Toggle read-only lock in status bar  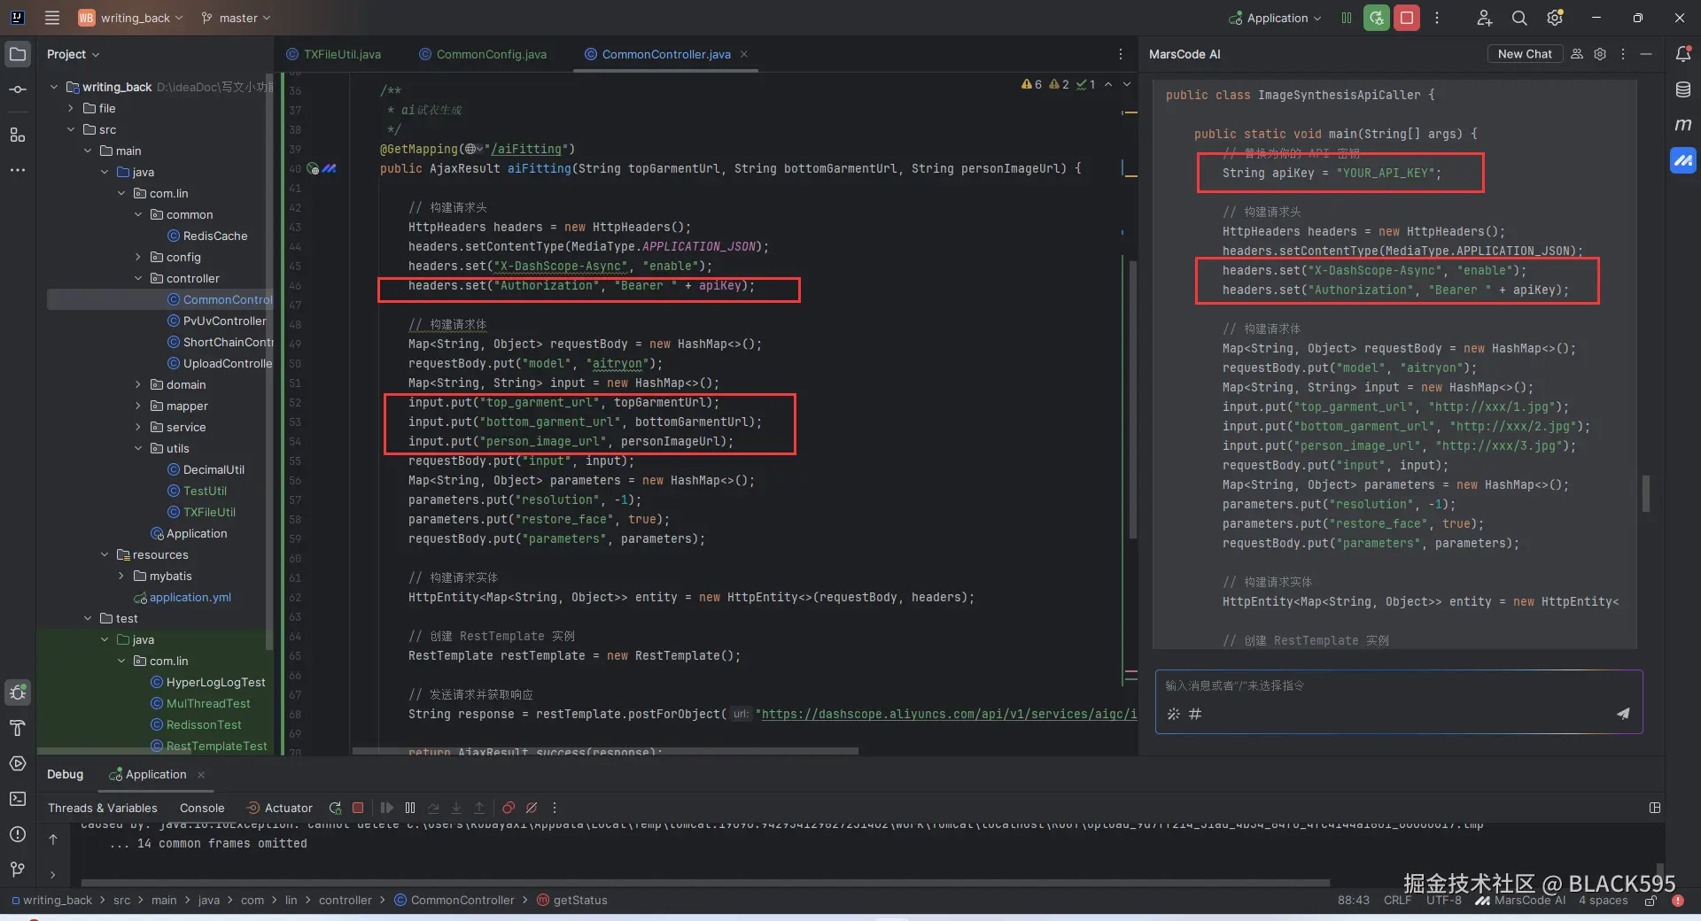(x=1651, y=901)
